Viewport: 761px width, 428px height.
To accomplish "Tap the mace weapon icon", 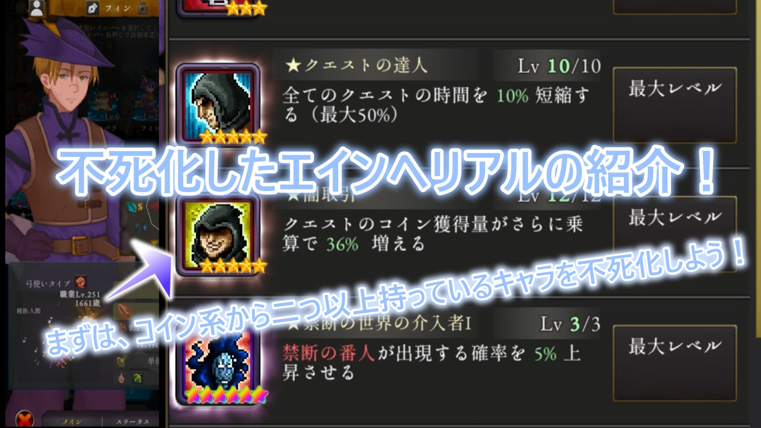I will 122,361.
